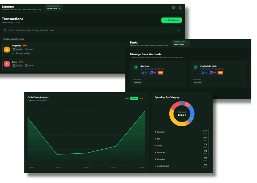
Task: Toggle the App notification badge for Barclays
Action: pyautogui.click(x=144, y=73)
